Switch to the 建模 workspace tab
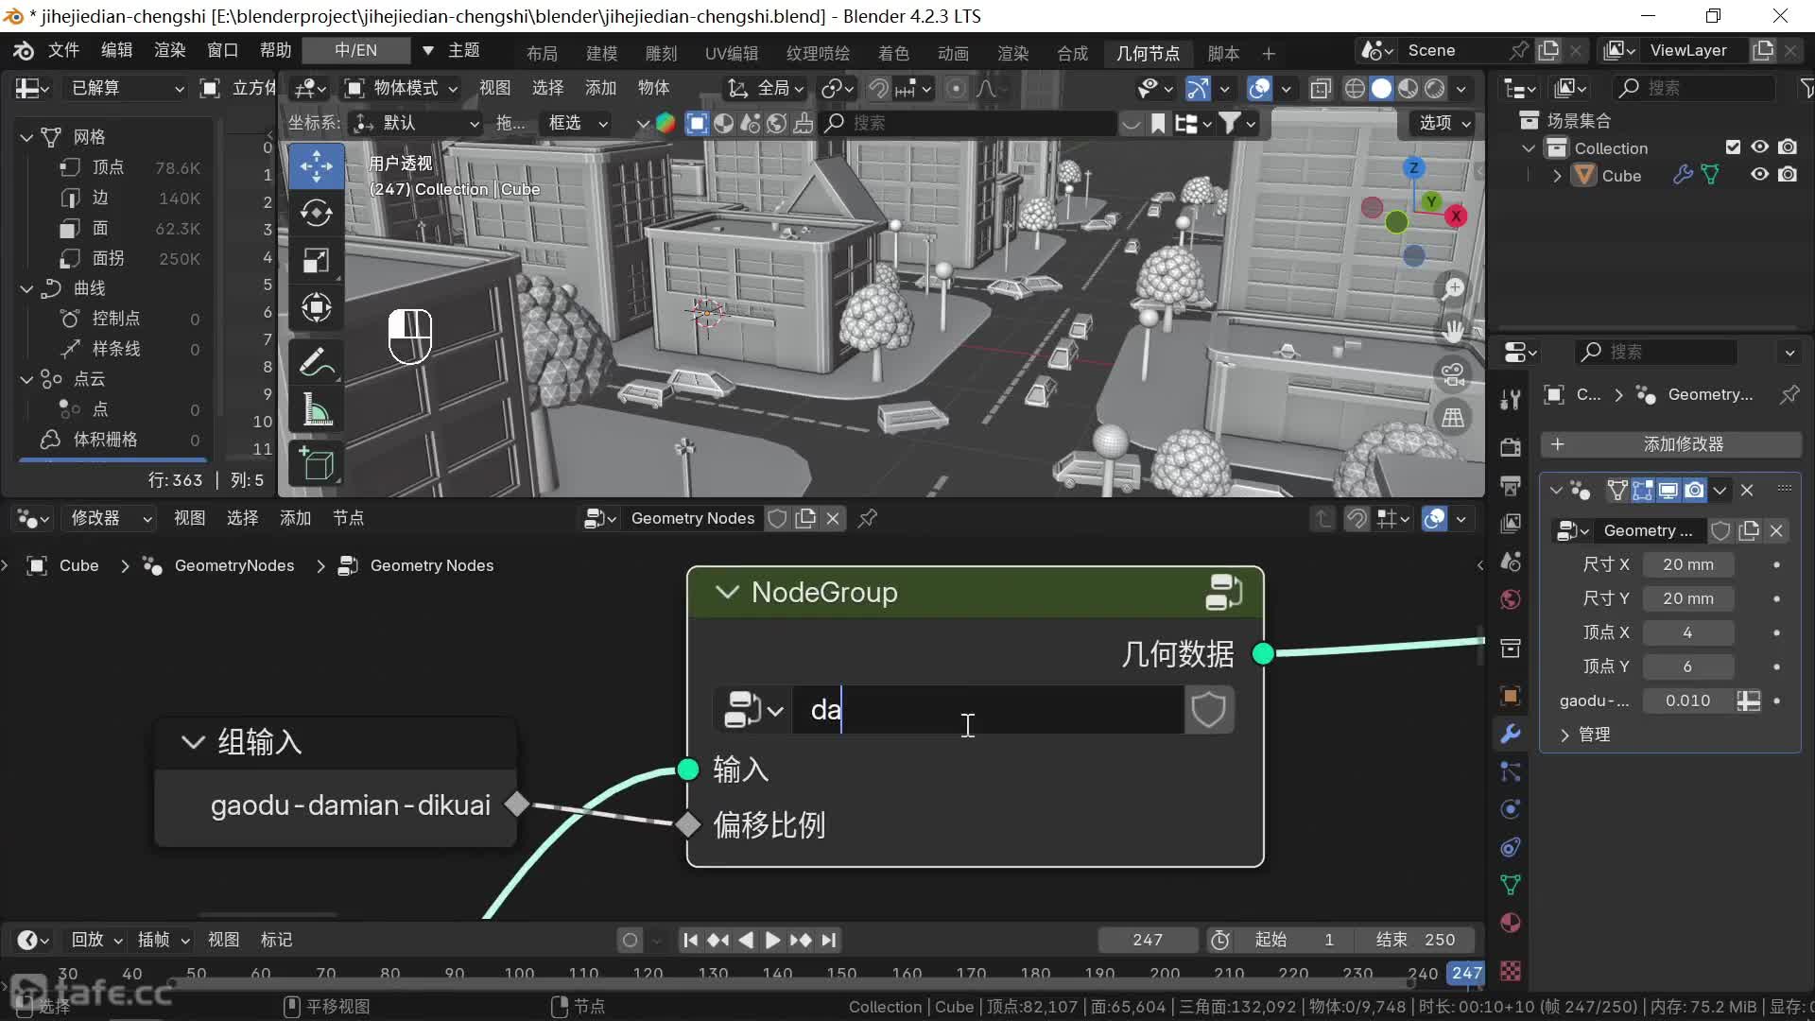This screenshot has height=1021, width=1815. pos(601,53)
